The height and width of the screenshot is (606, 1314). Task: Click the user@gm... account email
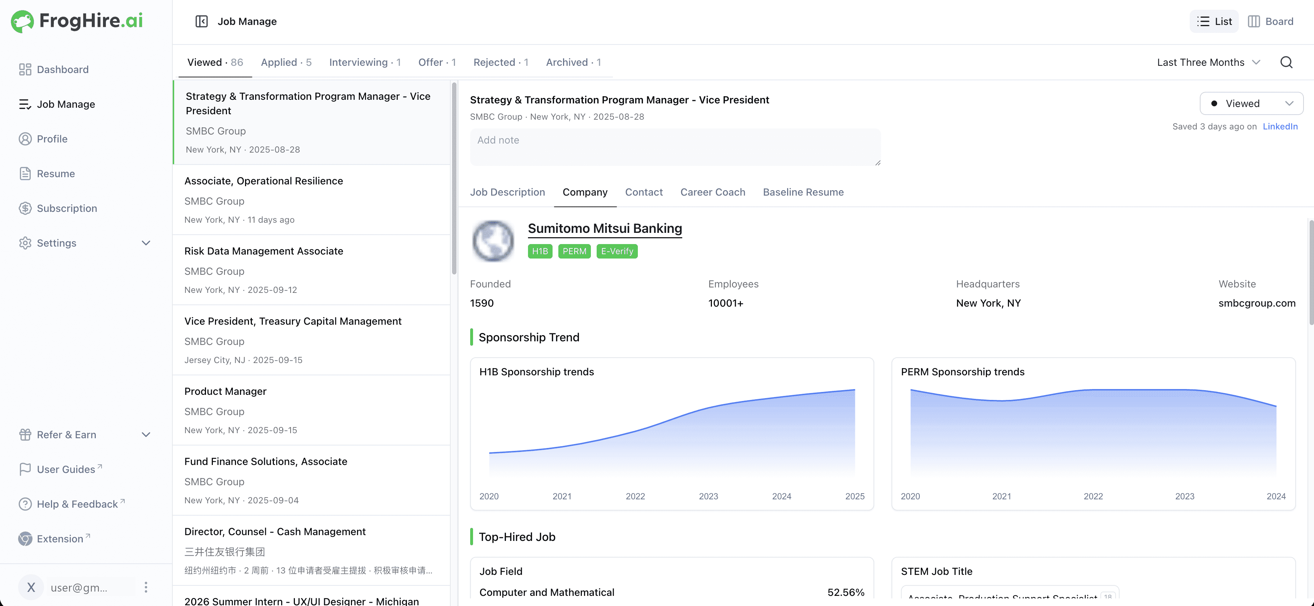click(79, 588)
